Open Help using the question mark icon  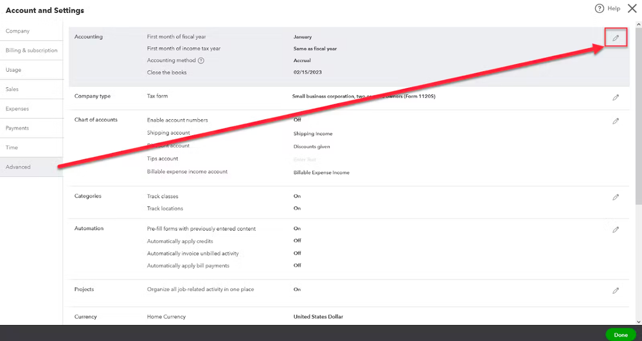(600, 8)
